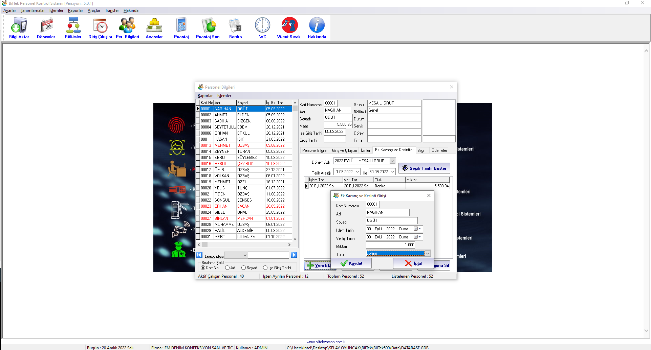Click the Seçili Tarihi Göster button
The image size is (651, 350).
424,168
